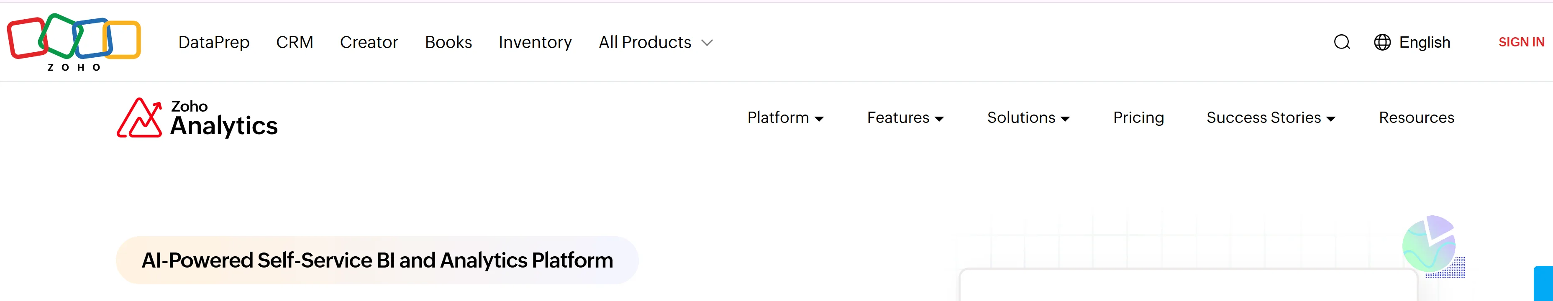Navigate to the CRM product
Screen dimensions: 1553x301
pos(295,42)
